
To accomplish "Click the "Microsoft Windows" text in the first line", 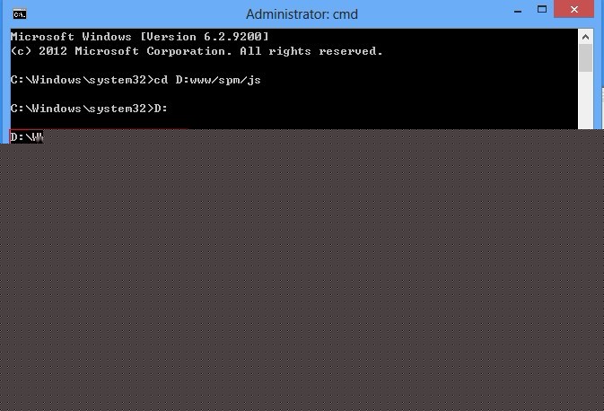I will pyautogui.click(x=71, y=37).
